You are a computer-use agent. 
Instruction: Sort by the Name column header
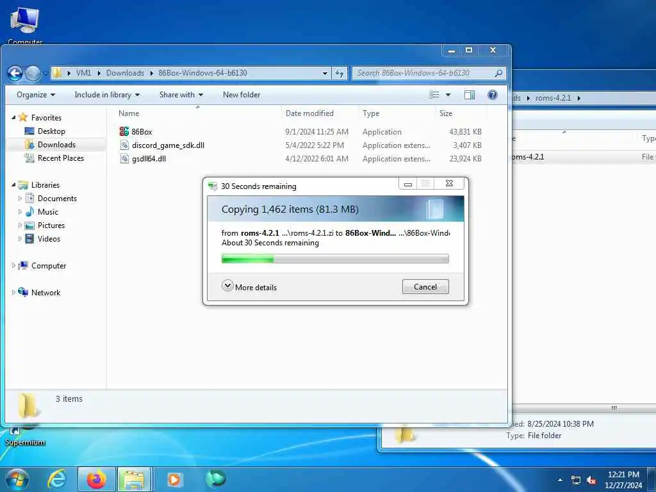128,113
